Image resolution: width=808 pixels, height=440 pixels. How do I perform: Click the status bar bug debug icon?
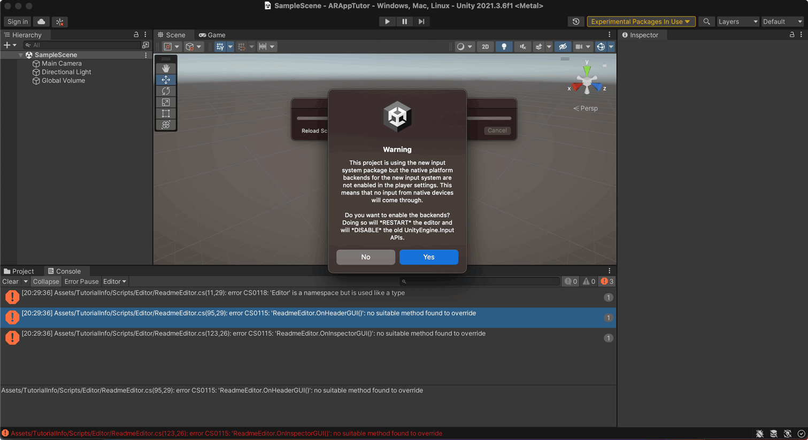759,434
